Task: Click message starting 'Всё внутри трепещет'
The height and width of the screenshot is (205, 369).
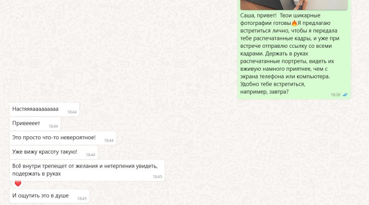Action: (87, 170)
